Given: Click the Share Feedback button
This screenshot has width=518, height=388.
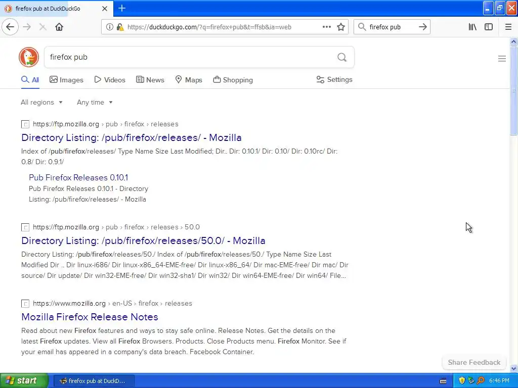Looking at the screenshot, I should [x=474, y=362].
